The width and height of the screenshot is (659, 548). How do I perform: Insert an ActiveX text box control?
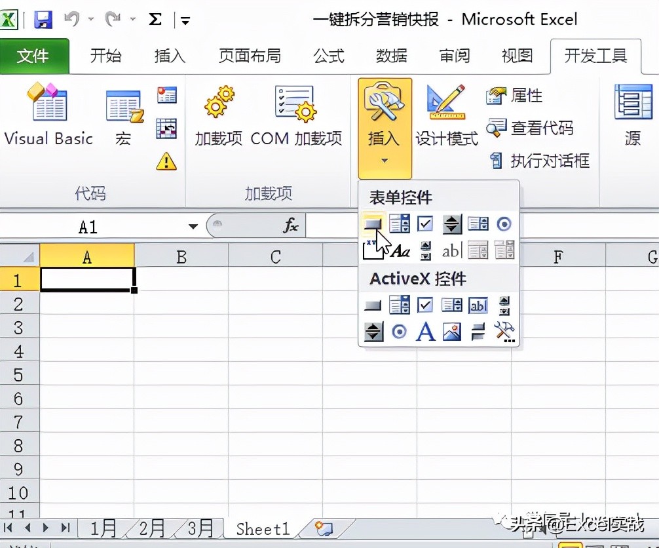click(477, 305)
